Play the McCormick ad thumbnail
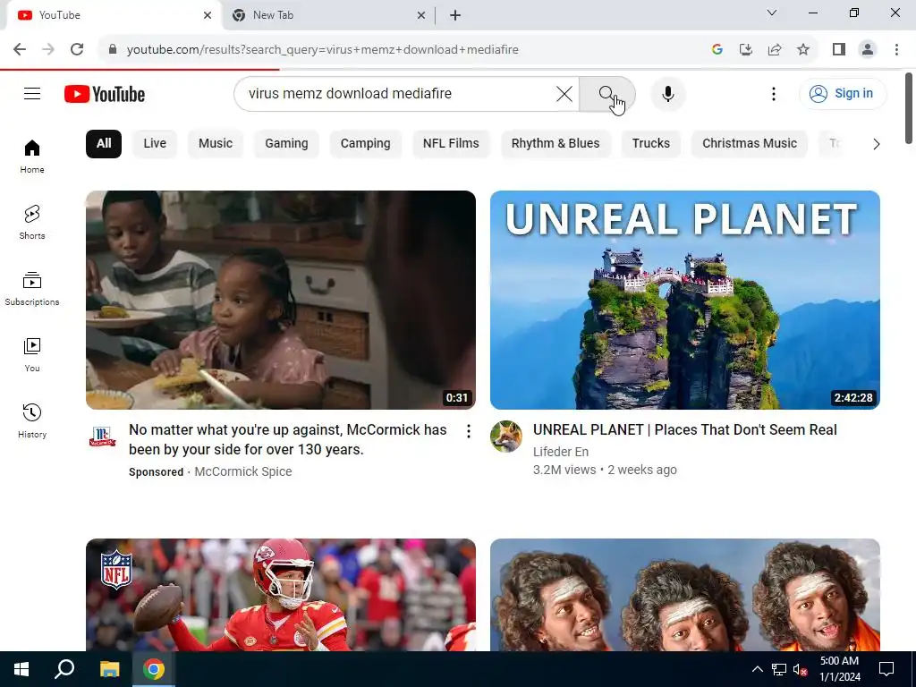 [x=280, y=300]
